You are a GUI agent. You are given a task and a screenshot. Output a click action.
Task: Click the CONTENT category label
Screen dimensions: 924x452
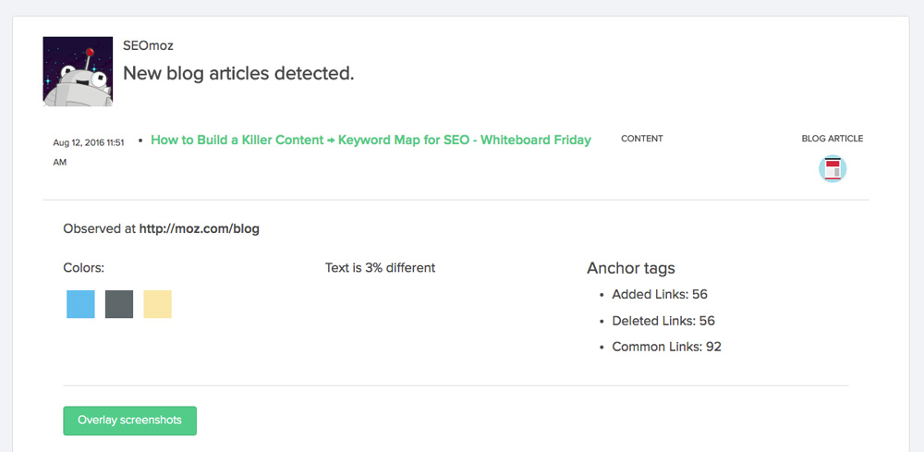click(642, 139)
